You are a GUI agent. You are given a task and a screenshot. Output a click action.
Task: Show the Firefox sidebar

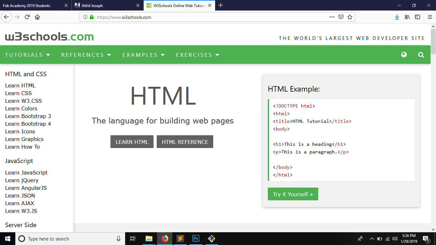(417, 17)
